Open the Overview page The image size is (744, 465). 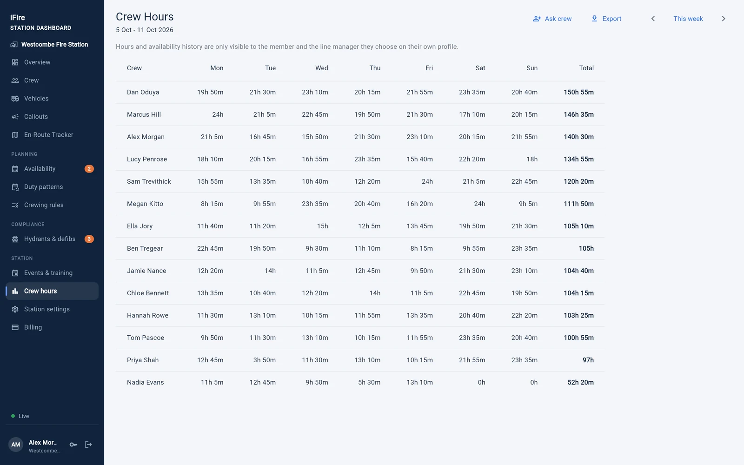pyautogui.click(x=52, y=62)
